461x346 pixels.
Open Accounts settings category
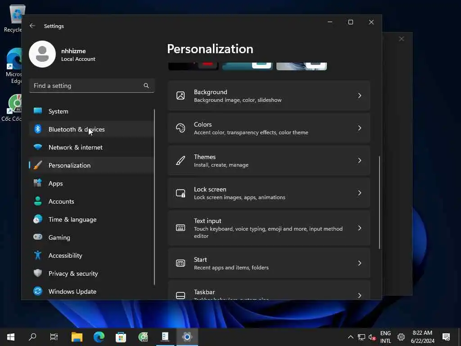[x=91, y=201]
